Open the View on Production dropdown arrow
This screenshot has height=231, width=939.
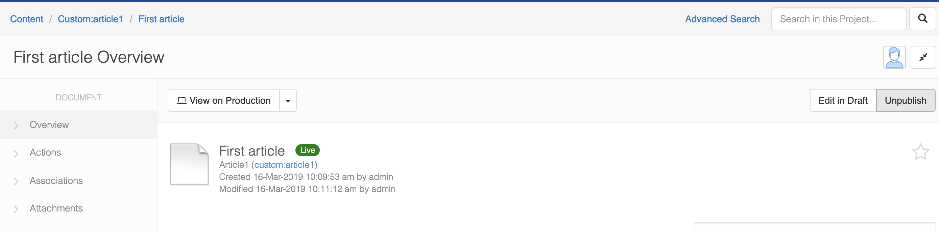[x=288, y=101]
